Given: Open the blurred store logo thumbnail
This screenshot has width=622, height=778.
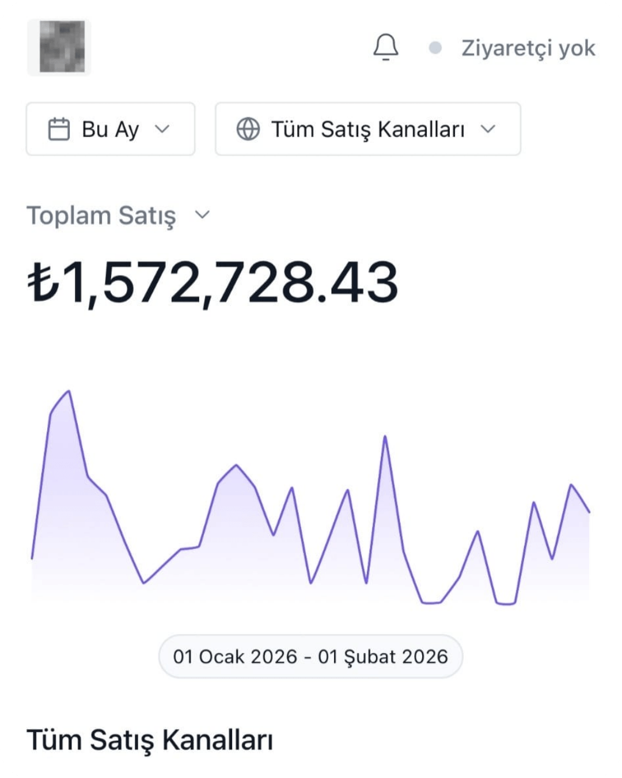Looking at the screenshot, I should tap(59, 47).
